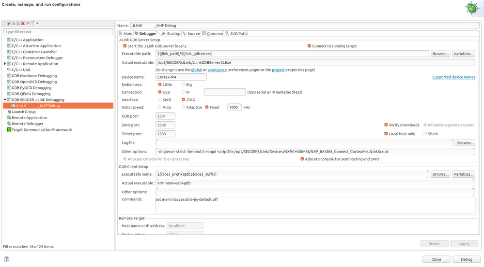Switch to the SVD Path tab
484x267 pixels.
[236, 33]
